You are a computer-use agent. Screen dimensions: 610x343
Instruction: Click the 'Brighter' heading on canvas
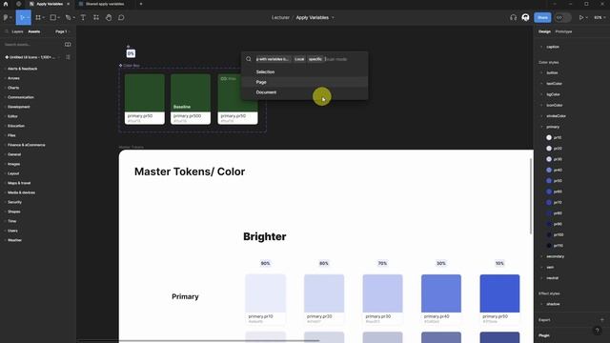265,236
